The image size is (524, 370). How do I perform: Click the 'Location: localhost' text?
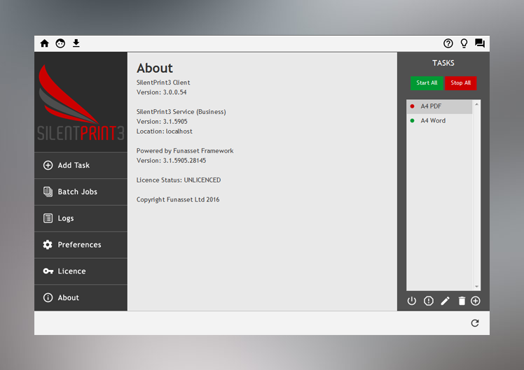point(165,131)
